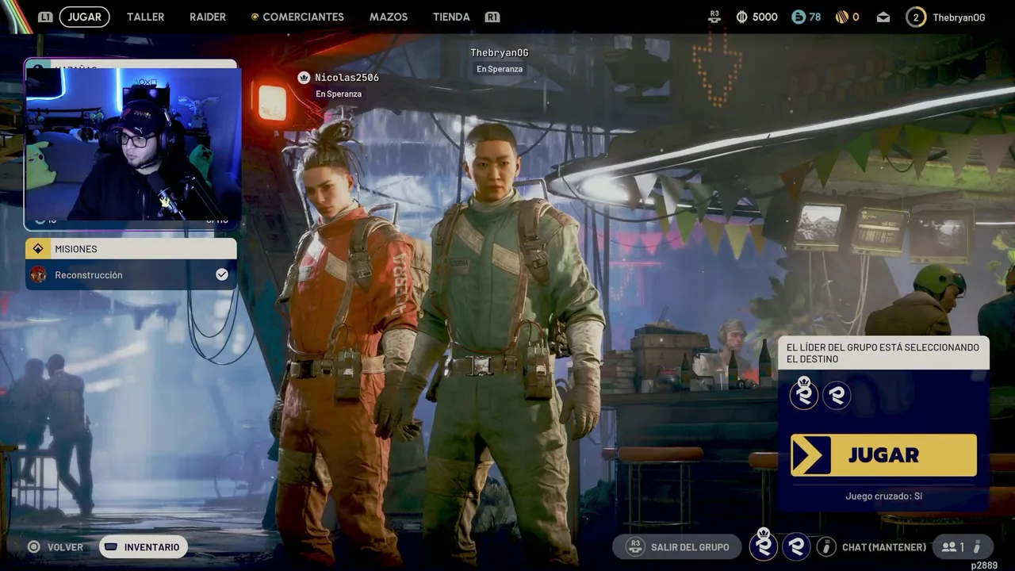
Task: Click the VOLVER back button
Action: pyautogui.click(x=56, y=547)
